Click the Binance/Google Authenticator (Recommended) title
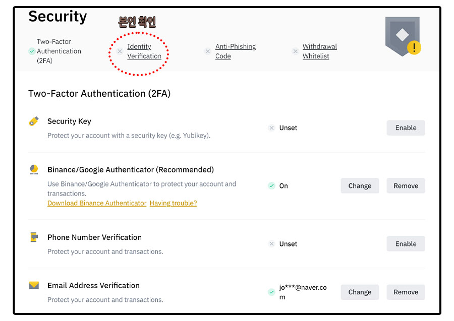The width and height of the screenshot is (454, 321). 131,170
